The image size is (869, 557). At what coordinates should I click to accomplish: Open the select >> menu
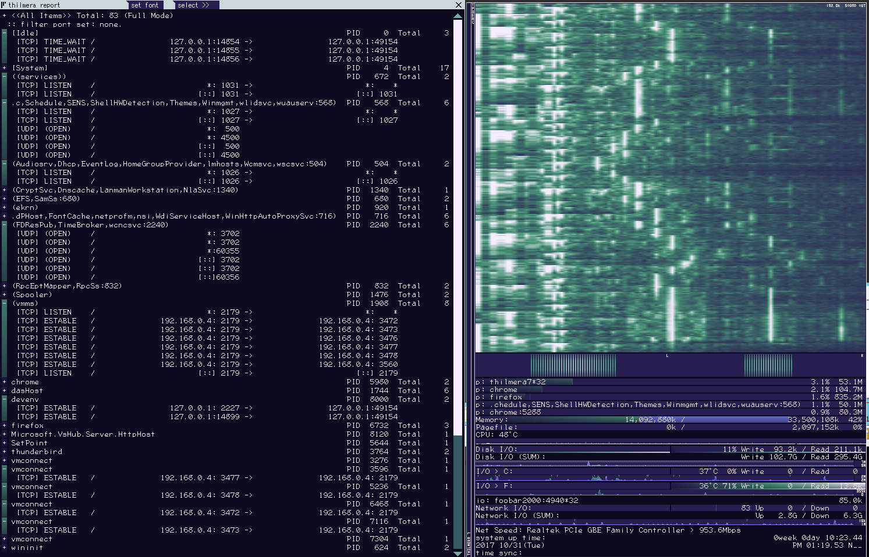[x=193, y=5]
